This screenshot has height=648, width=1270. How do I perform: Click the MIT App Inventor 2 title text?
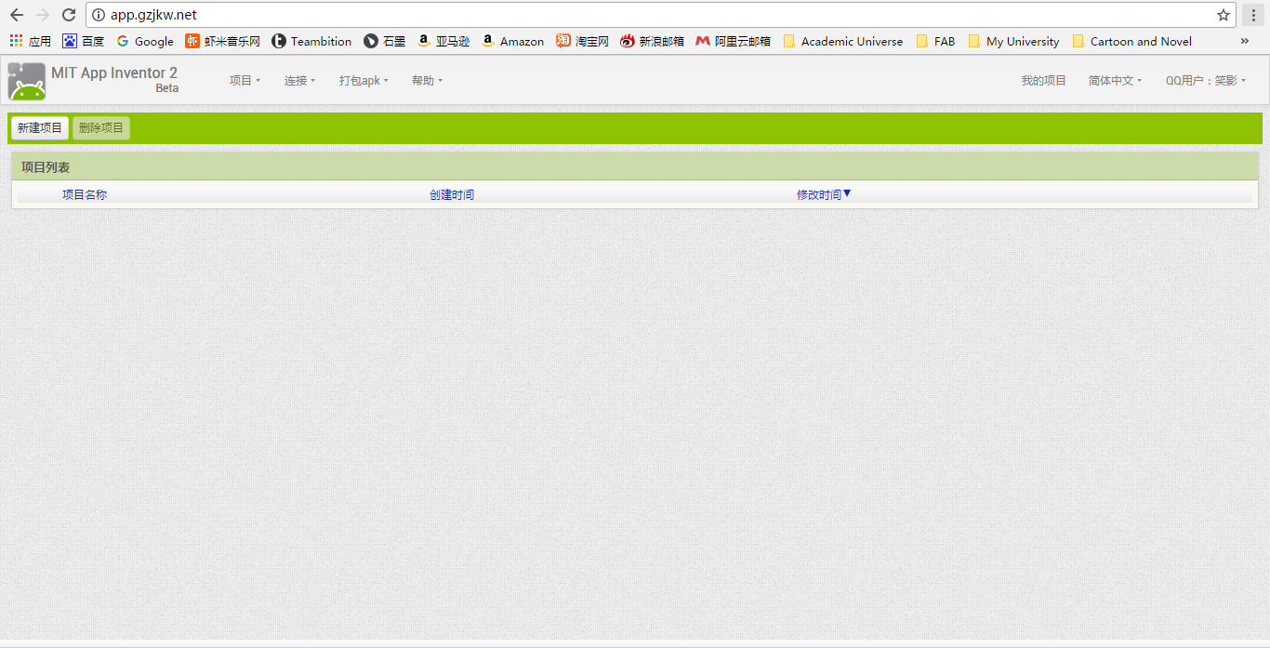(x=114, y=73)
